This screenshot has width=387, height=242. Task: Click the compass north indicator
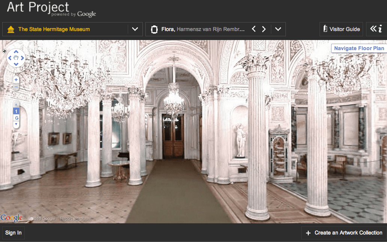pos(4,51)
